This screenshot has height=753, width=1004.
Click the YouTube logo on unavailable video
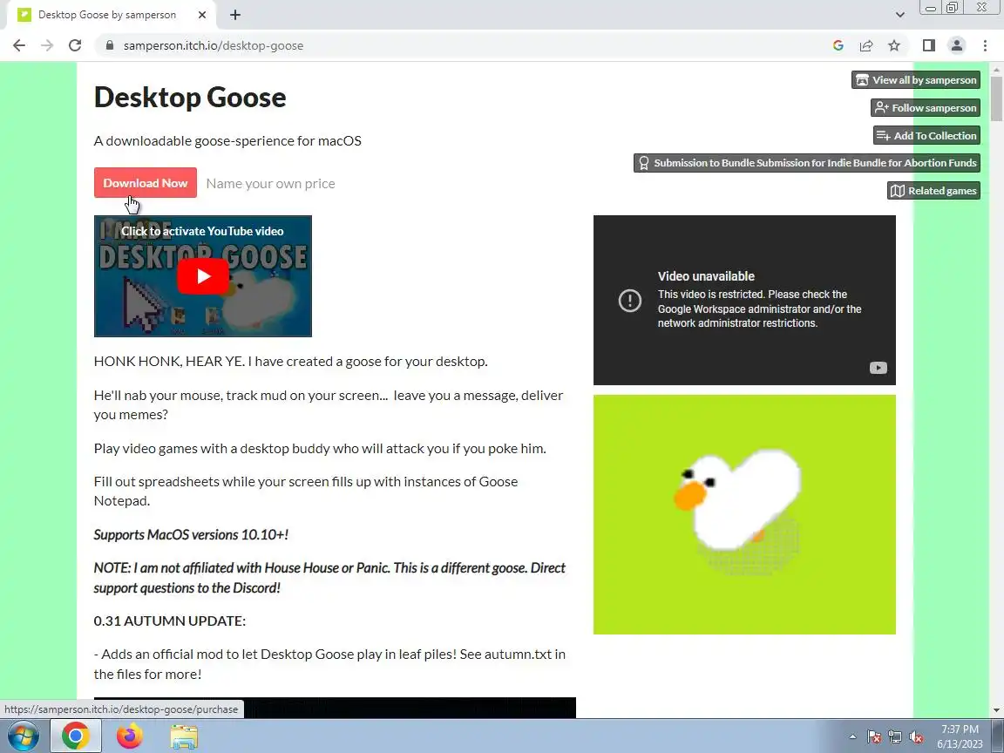tap(878, 368)
